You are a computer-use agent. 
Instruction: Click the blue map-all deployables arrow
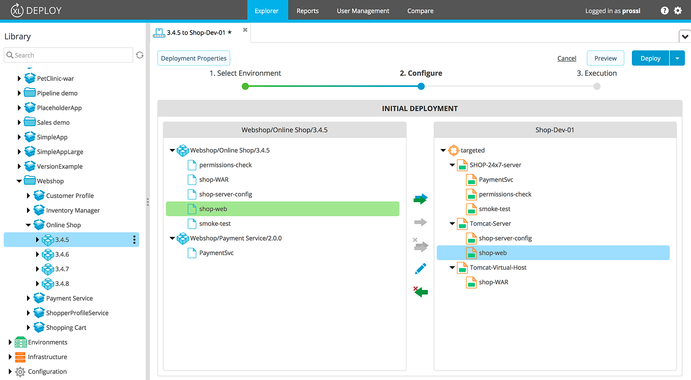pyautogui.click(x=420, y=198)
